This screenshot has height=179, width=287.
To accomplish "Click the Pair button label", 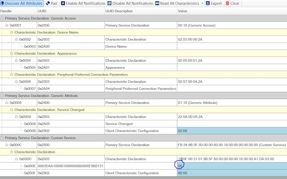I will click(x=54, y=3).
